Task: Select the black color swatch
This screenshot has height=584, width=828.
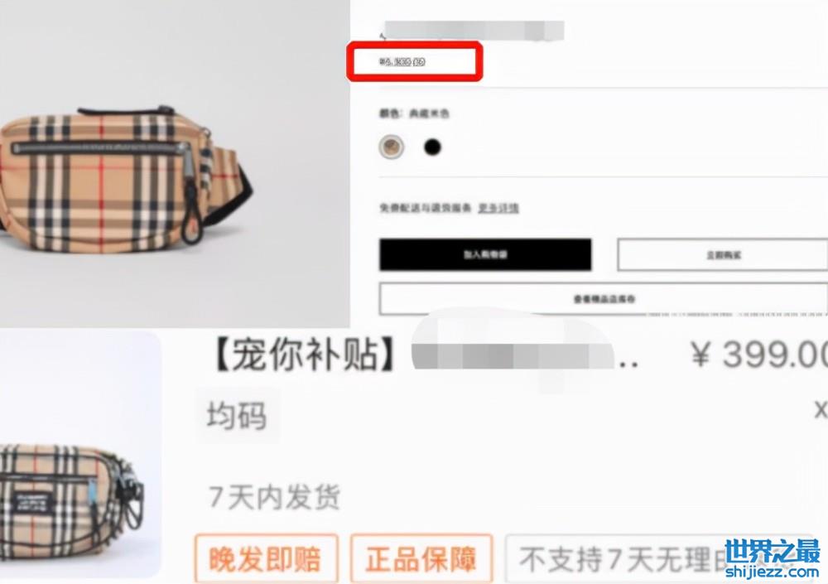Action: pos(432,147)
